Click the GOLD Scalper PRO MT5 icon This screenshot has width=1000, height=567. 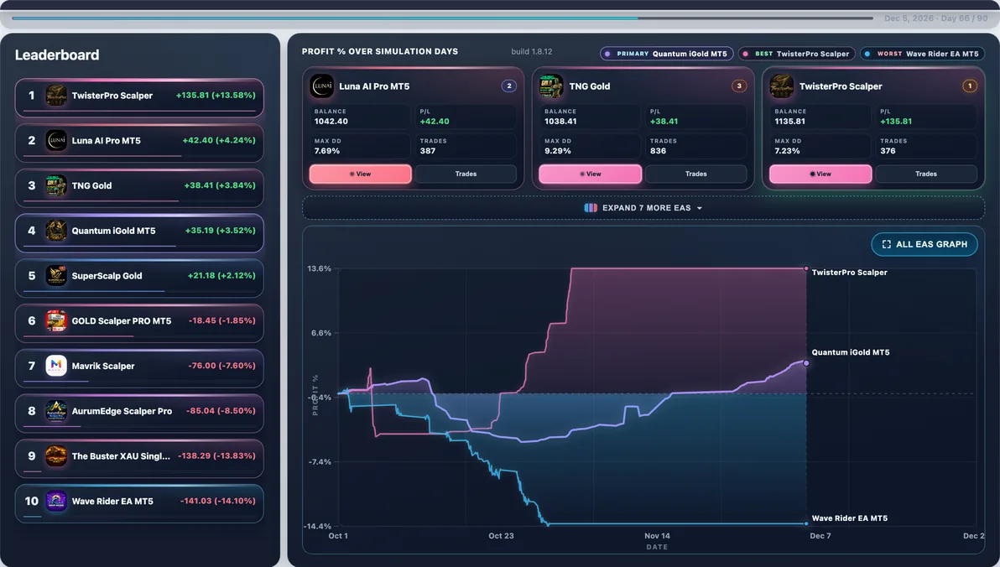click(56, 320)
